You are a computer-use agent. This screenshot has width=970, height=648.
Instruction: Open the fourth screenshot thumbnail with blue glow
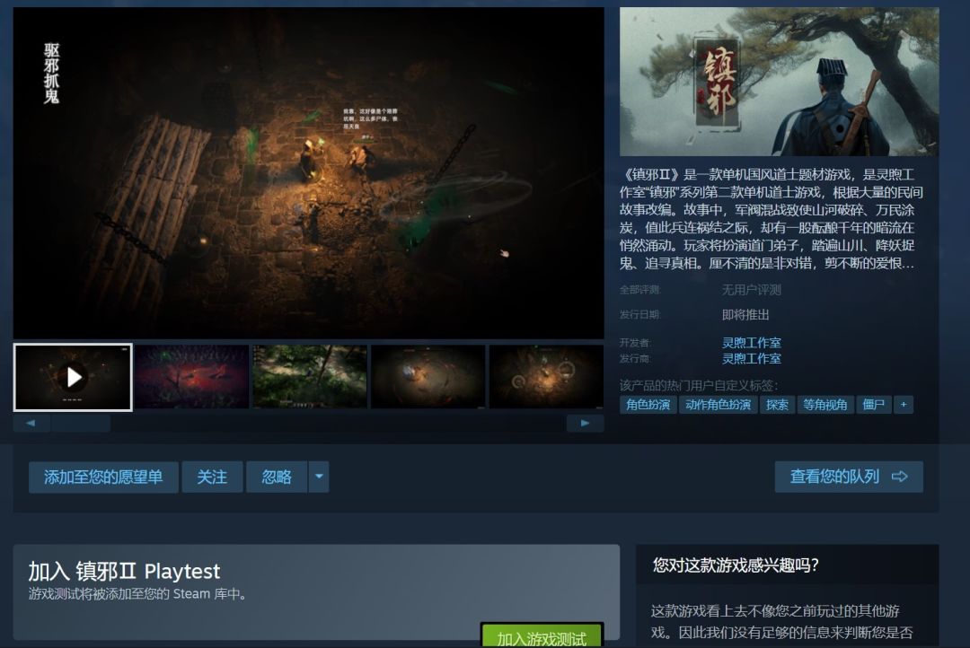tap(428, 377)
